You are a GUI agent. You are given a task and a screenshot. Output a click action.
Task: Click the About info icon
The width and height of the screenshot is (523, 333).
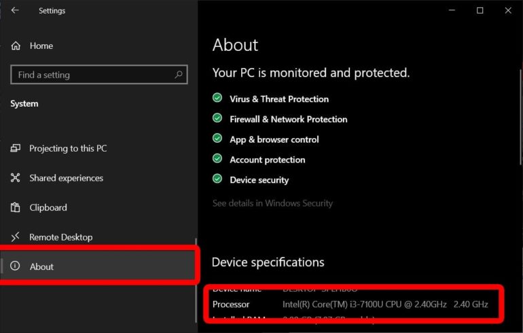[16, 266]
